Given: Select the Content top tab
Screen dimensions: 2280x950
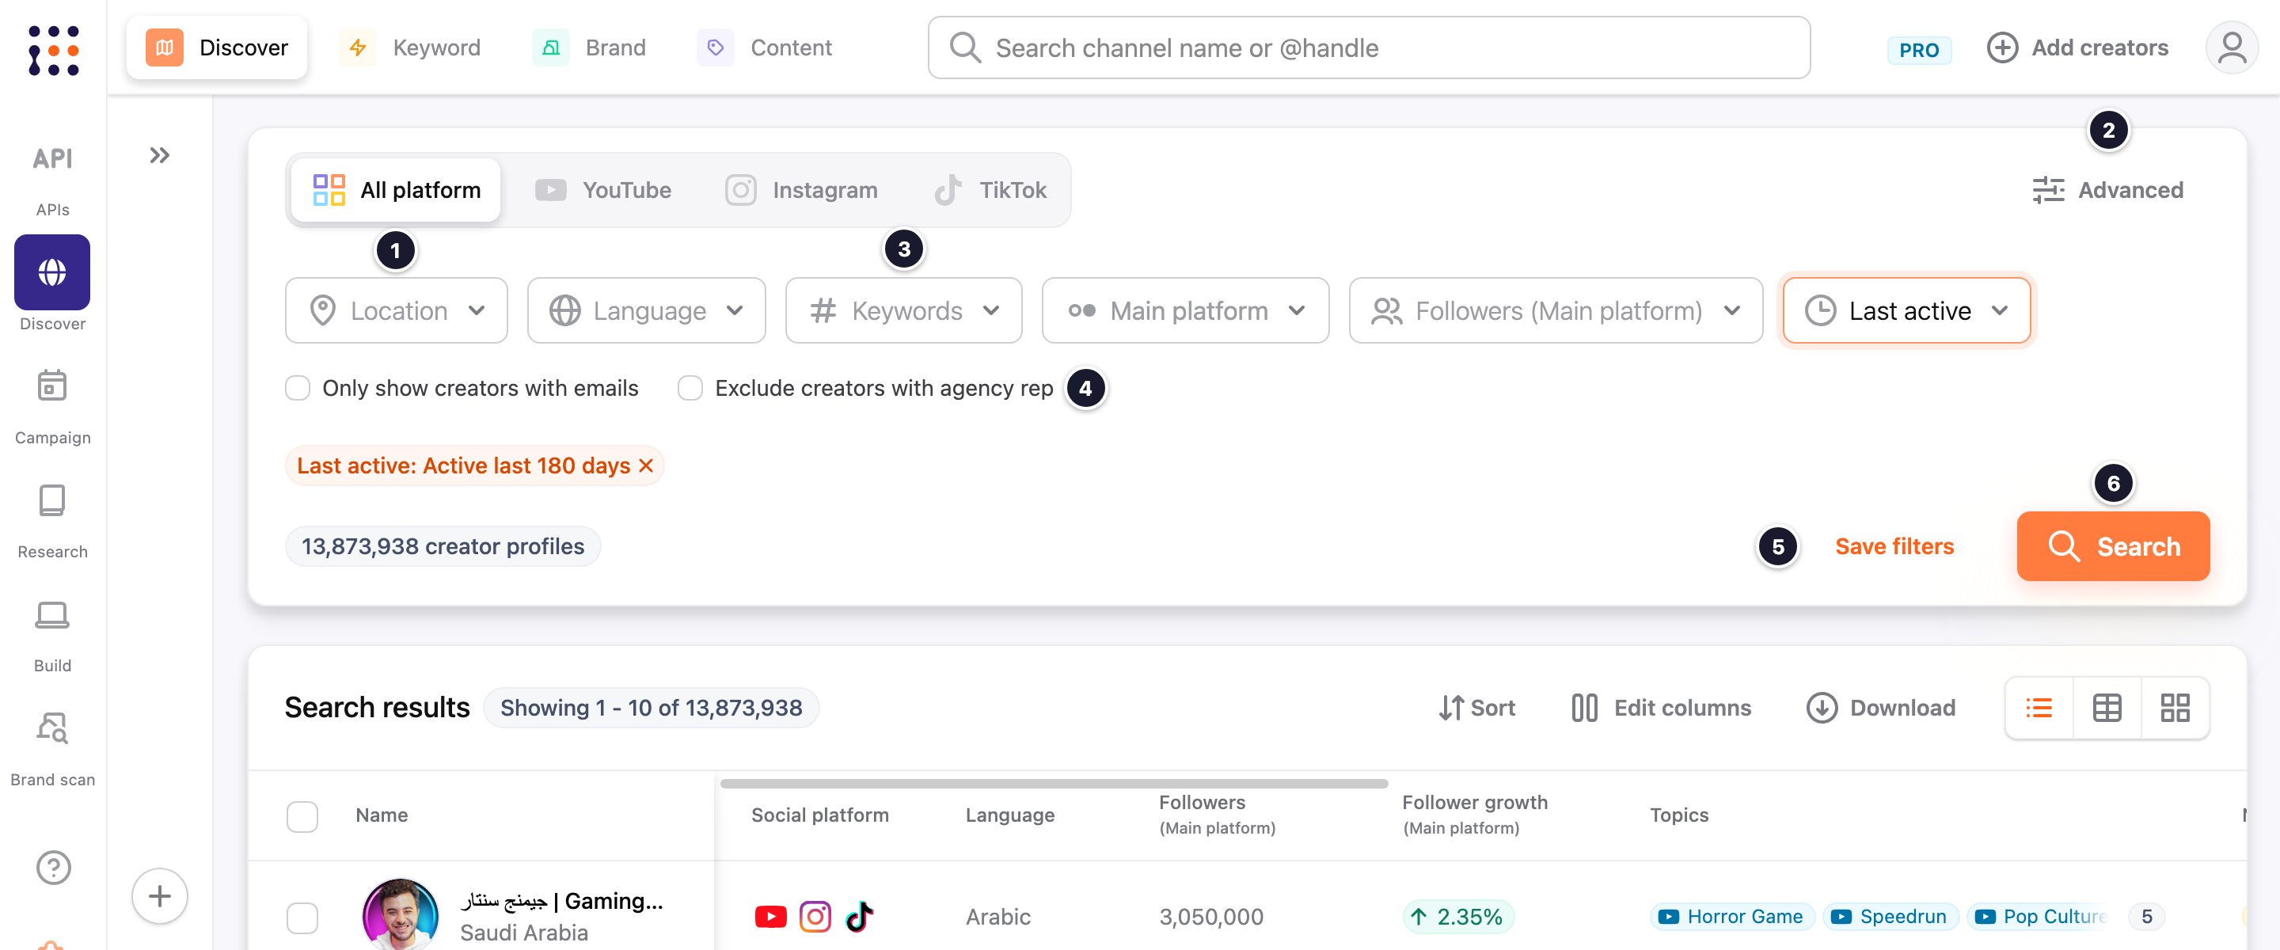Looking at the screenshot, I should 765,47.
